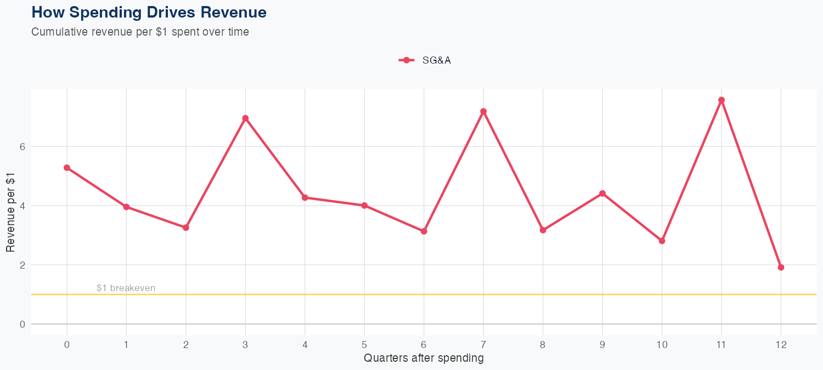Click the "Quarters after spending" axis title
The height and width of the screenshot is (370, 823).
424,358
